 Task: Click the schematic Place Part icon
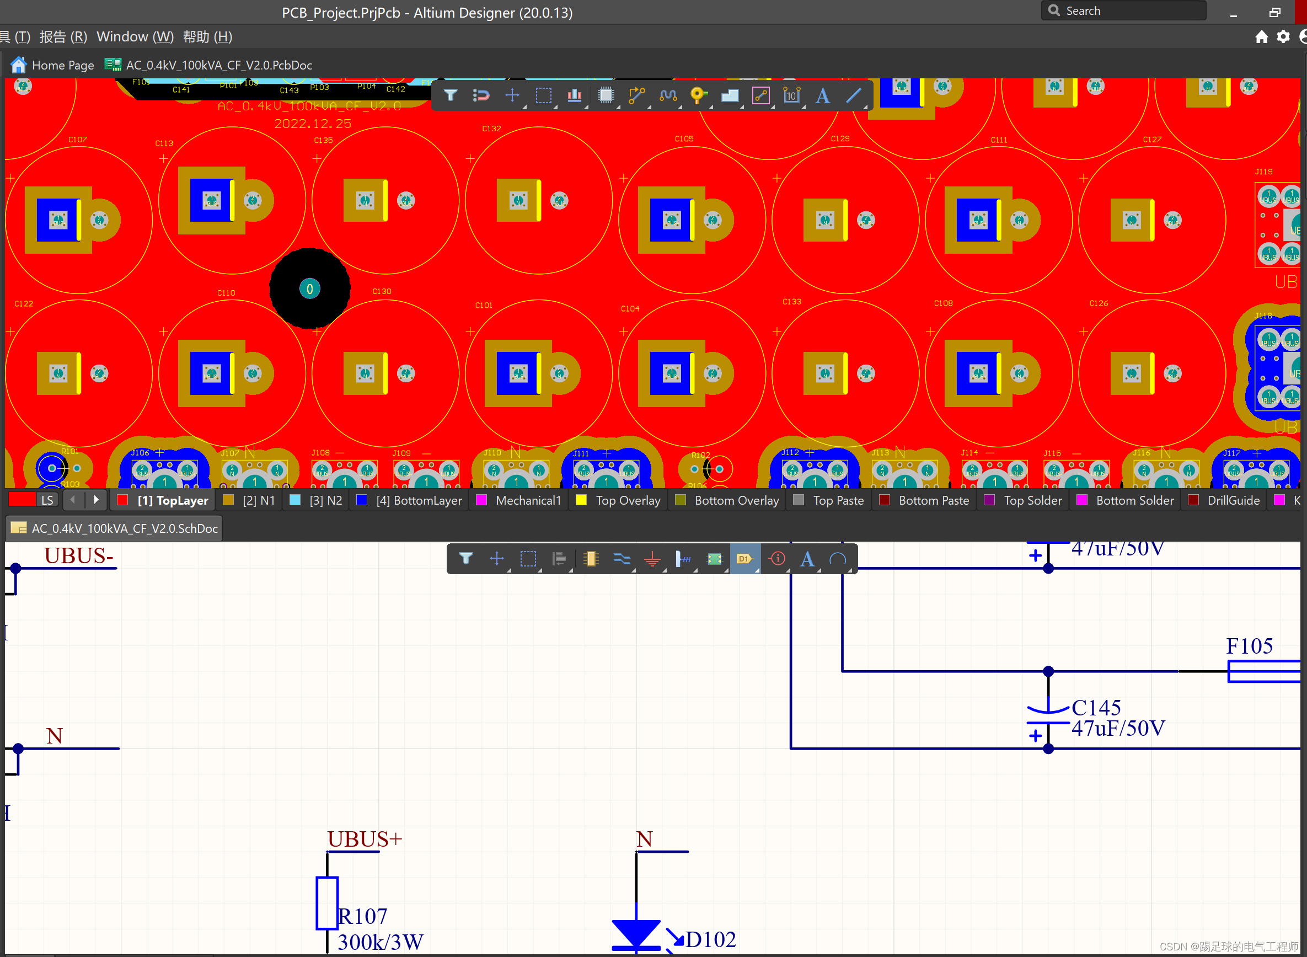click(591, 559)
